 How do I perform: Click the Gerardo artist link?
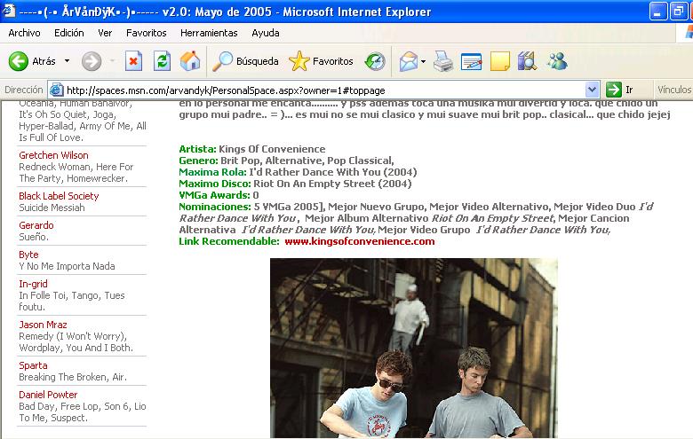36,225
